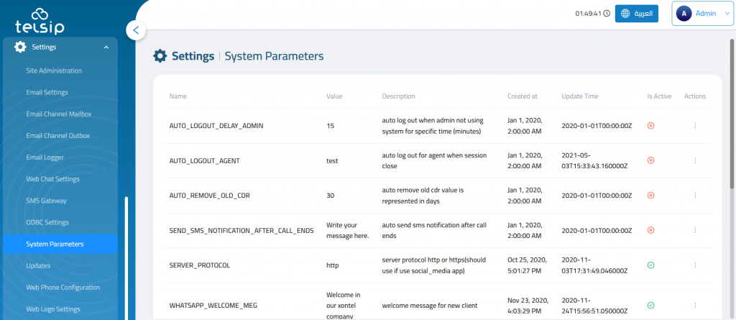Open actions menu for AUTO_LOGOUT_AGENT row

(x=694, y=160)
